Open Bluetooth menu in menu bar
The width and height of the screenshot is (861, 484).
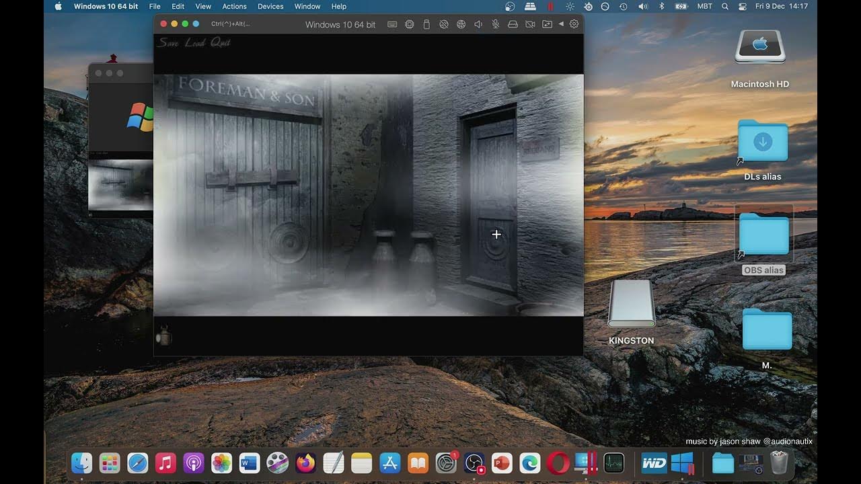pyautogui.click(x=661, y=6)
